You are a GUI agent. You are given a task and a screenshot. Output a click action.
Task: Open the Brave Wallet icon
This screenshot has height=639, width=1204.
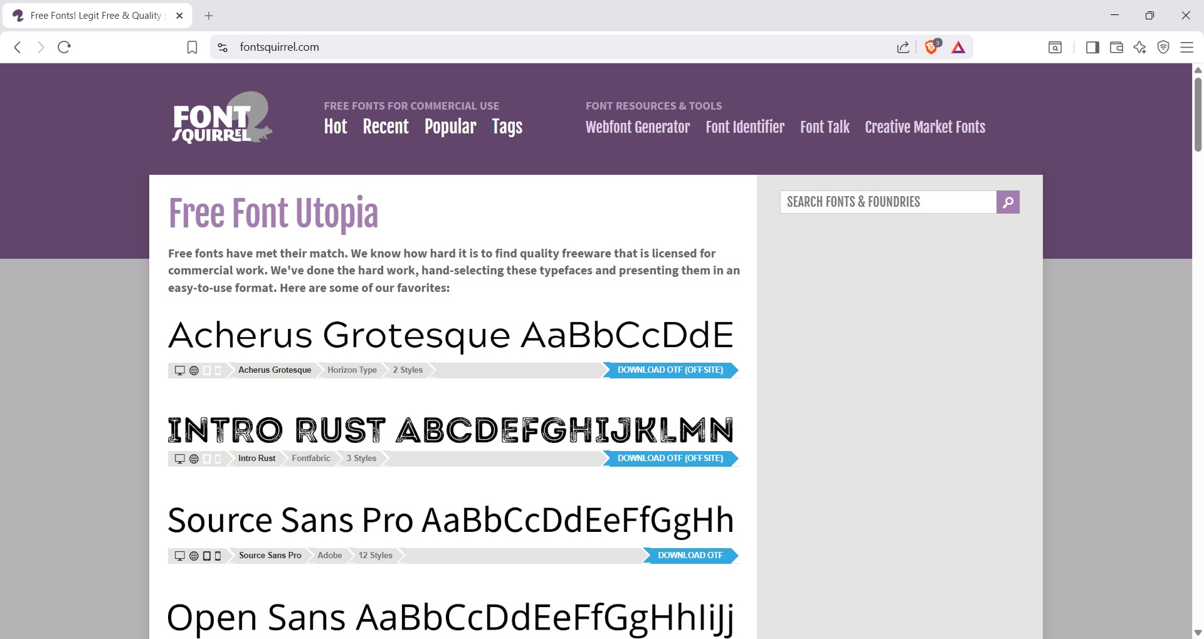[x=1116, y=48]
